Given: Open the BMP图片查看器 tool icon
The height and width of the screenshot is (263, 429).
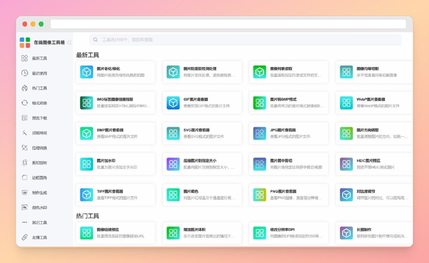Looking at the screenshot, I should [86, 133].
